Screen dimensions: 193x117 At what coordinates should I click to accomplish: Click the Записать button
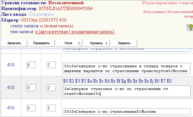(x=14, y=43)
